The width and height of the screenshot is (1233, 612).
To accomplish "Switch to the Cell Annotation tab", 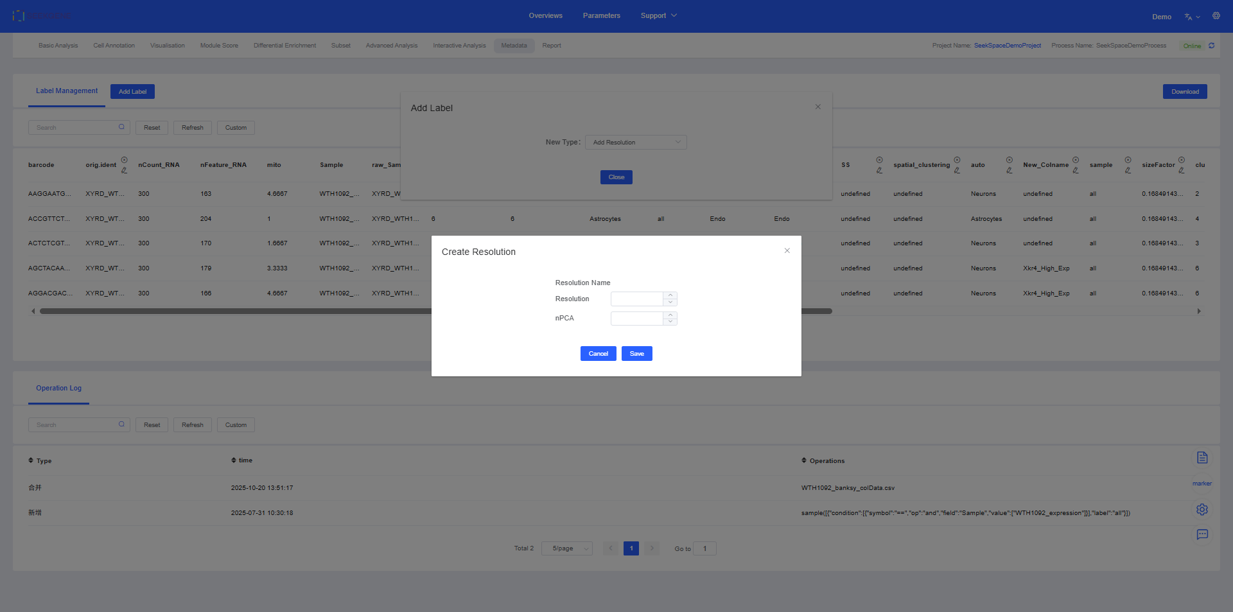I will pyautogui.click(x=114, y=46).
